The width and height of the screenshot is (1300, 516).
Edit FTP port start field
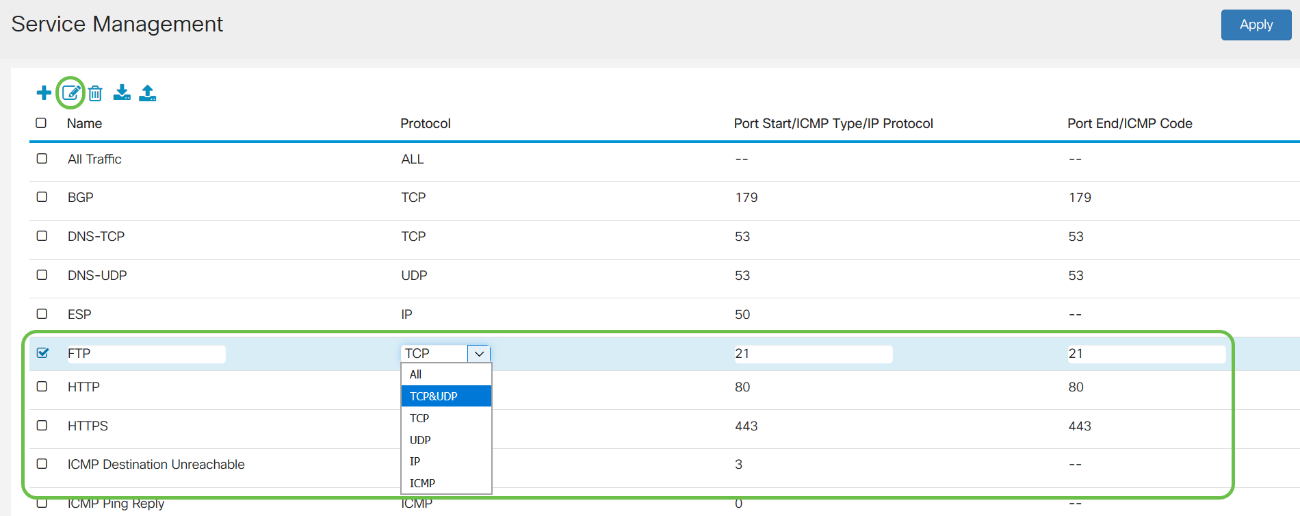pos(812,354)
